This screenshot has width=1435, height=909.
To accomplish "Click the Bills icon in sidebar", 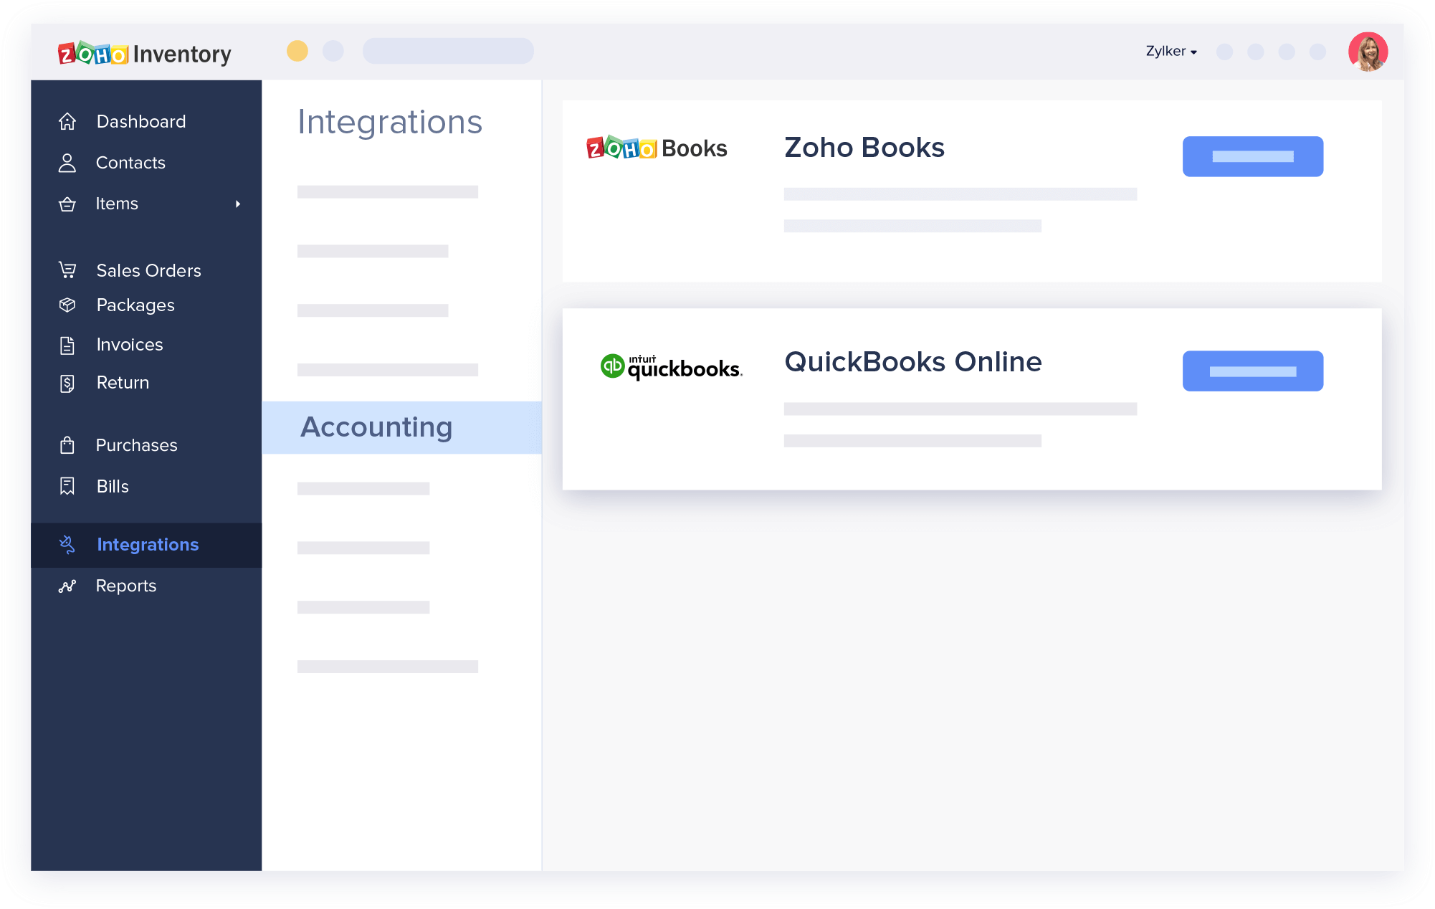I will coord(68,485).
